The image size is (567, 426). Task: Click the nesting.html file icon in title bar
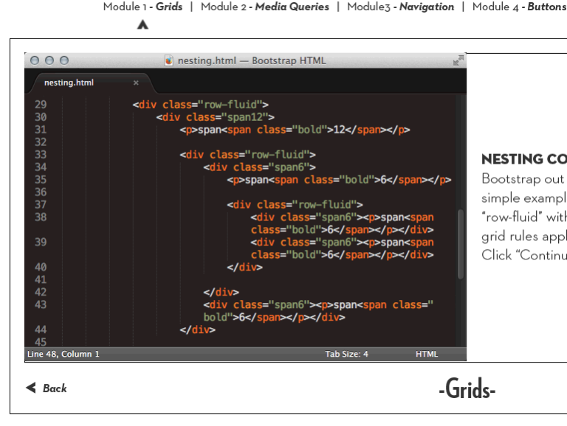169,60
